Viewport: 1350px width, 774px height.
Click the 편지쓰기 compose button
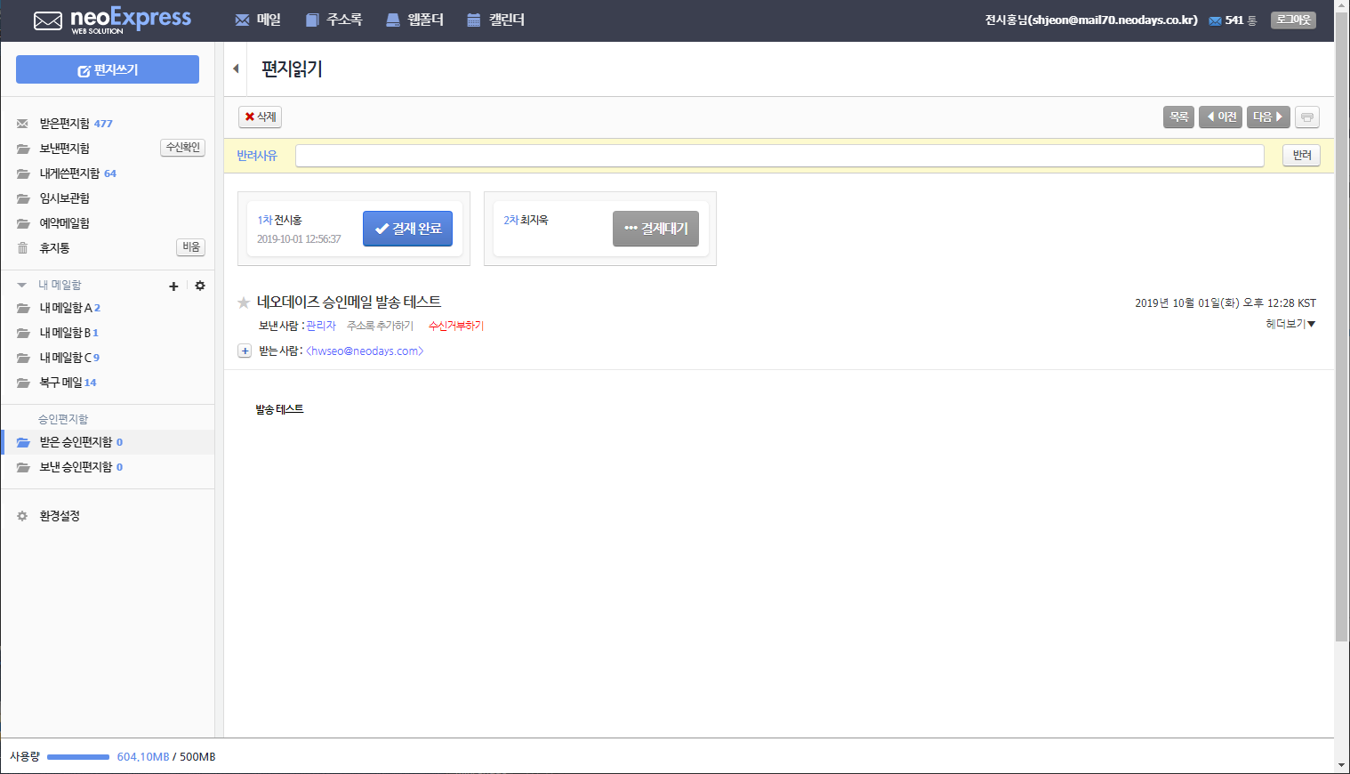[x=108, y=69]
